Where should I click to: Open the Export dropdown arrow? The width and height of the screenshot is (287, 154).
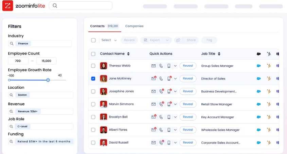167,40
